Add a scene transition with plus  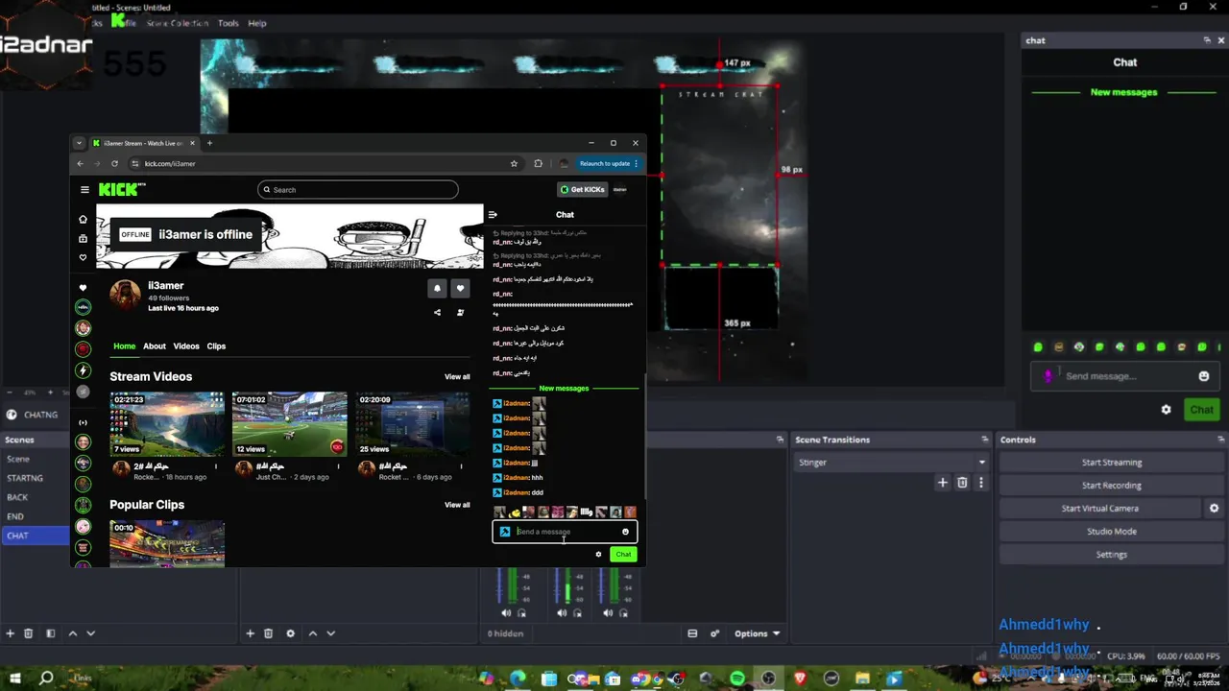pyautogui.click(x=943, y=483)
